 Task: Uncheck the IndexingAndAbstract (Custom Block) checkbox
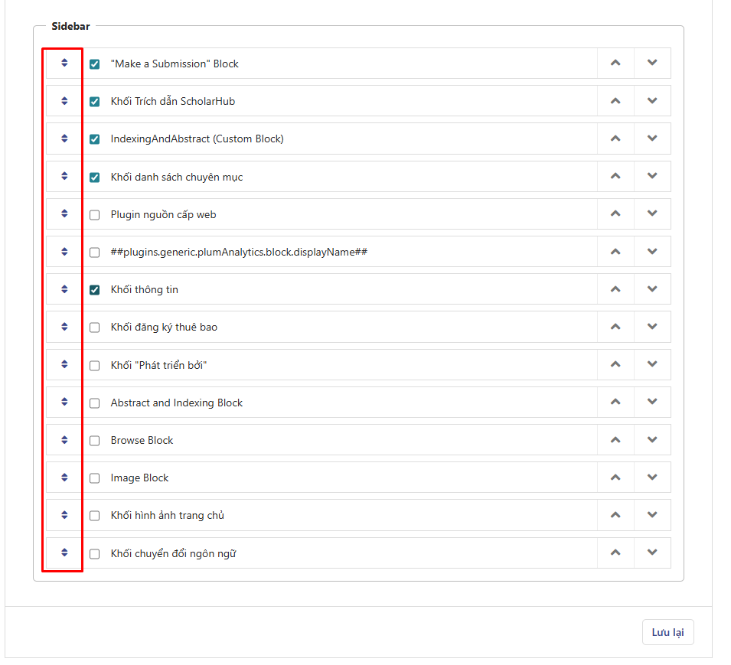(94, 139)
